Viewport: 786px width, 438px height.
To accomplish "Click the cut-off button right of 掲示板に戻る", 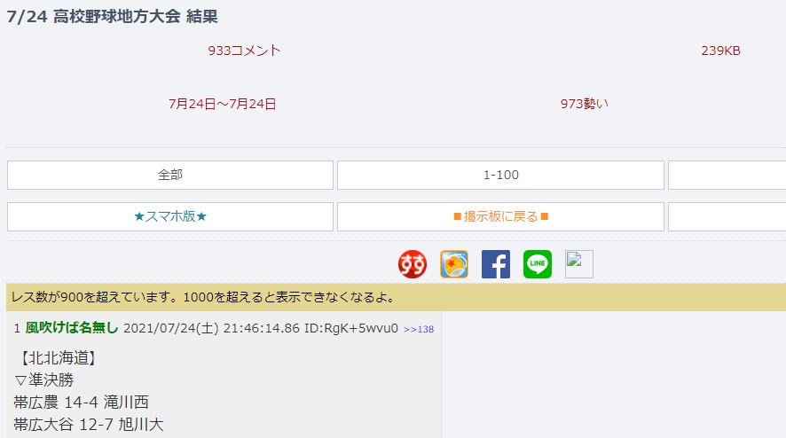I will pos(727,216).
